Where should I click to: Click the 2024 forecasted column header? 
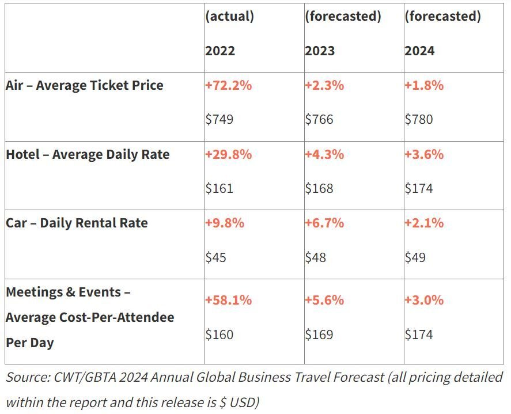(442, 33)
